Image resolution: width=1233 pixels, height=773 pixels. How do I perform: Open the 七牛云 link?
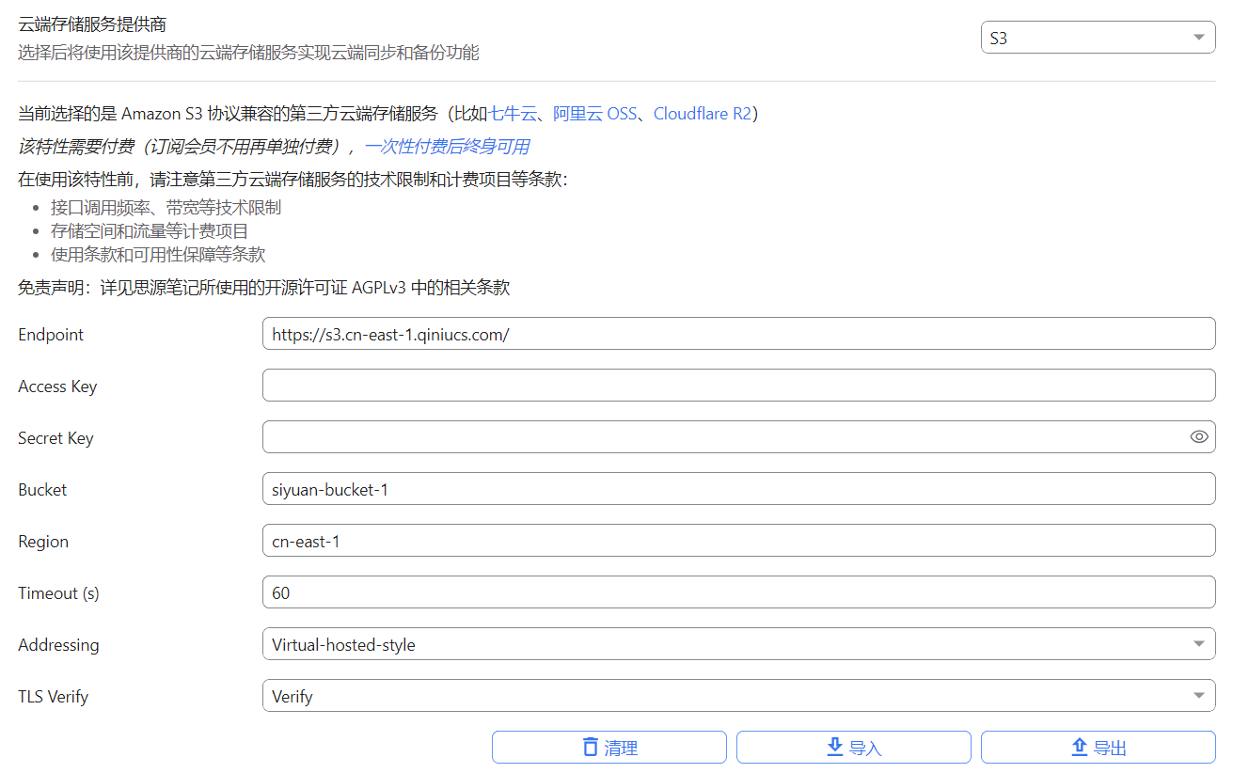coord(512,114)
